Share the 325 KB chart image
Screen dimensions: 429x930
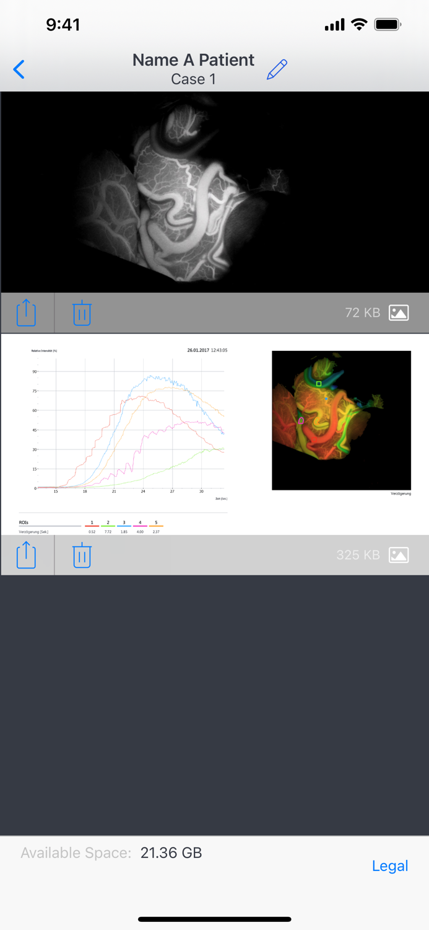click(26, 555)
